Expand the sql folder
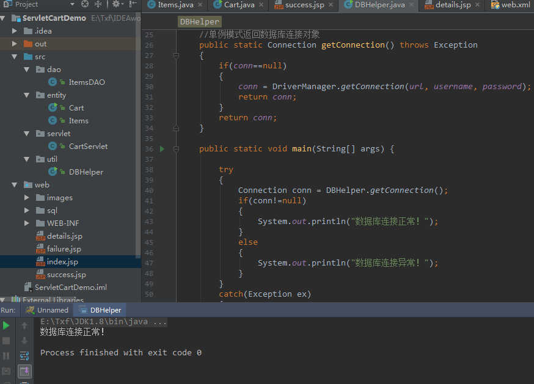The height and width of the screenshot is (384, 534). pyautogui.click(x=26, y=211)
